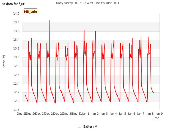Click the Jan 2 x-axis label

[95, 114]
